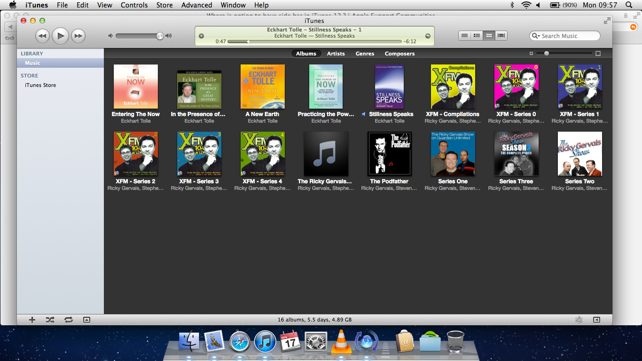642x361 pixels.
Task: Open Safari from the Dock
Action: [x=240, y=341]
